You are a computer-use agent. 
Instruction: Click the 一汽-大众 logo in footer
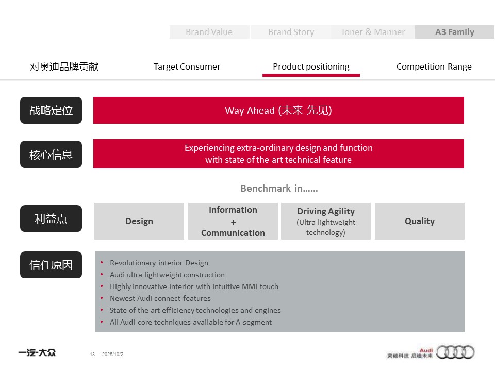pos(37,353)
